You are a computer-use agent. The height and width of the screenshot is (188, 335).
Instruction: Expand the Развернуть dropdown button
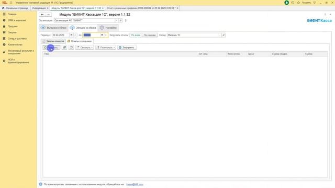106,48
